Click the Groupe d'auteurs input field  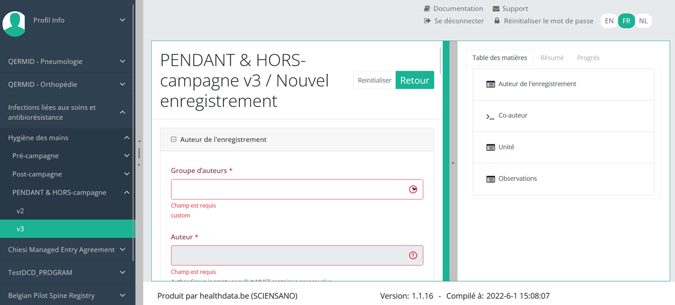(289, 190)
